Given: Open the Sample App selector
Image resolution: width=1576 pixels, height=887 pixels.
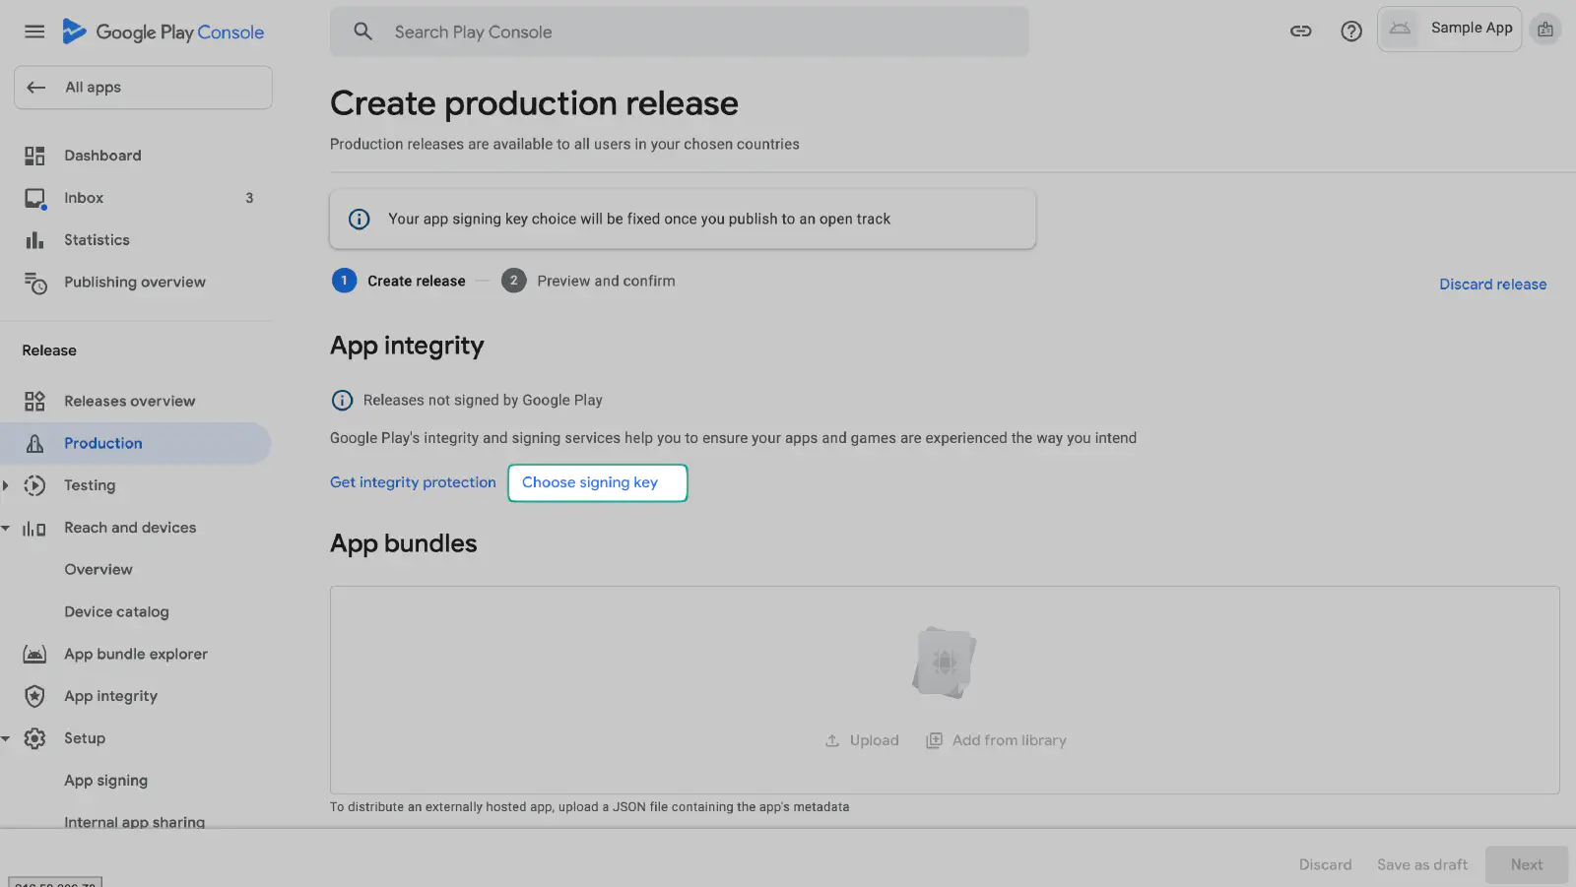Looking at the screenshot, I should [x=1449, y=29].
